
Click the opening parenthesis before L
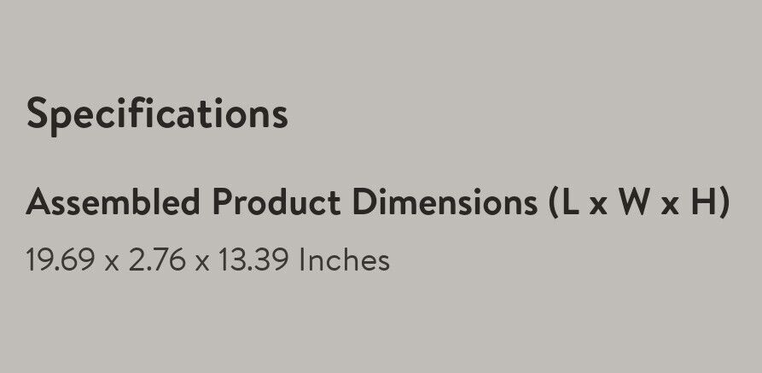point(555,203)
